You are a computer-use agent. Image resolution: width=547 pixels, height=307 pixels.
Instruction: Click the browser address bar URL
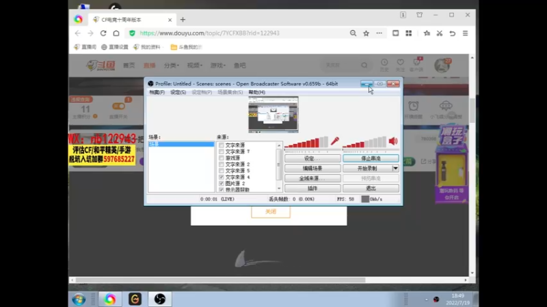210,33
